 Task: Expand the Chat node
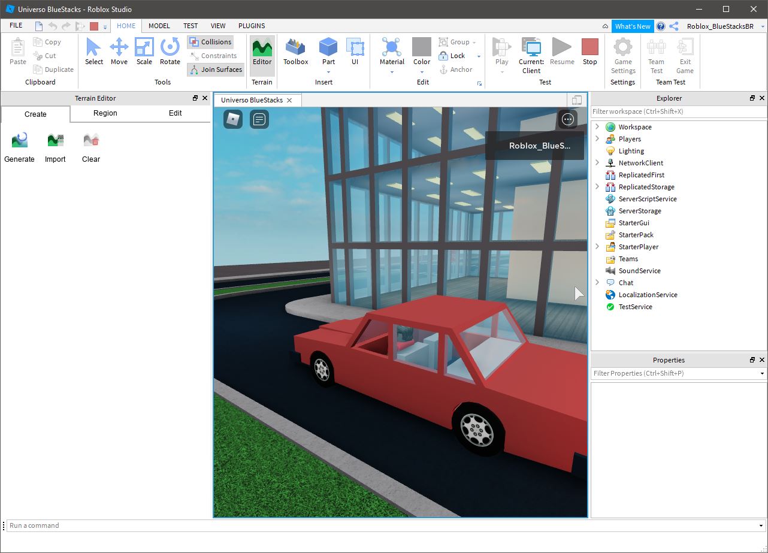pos(597,282)
